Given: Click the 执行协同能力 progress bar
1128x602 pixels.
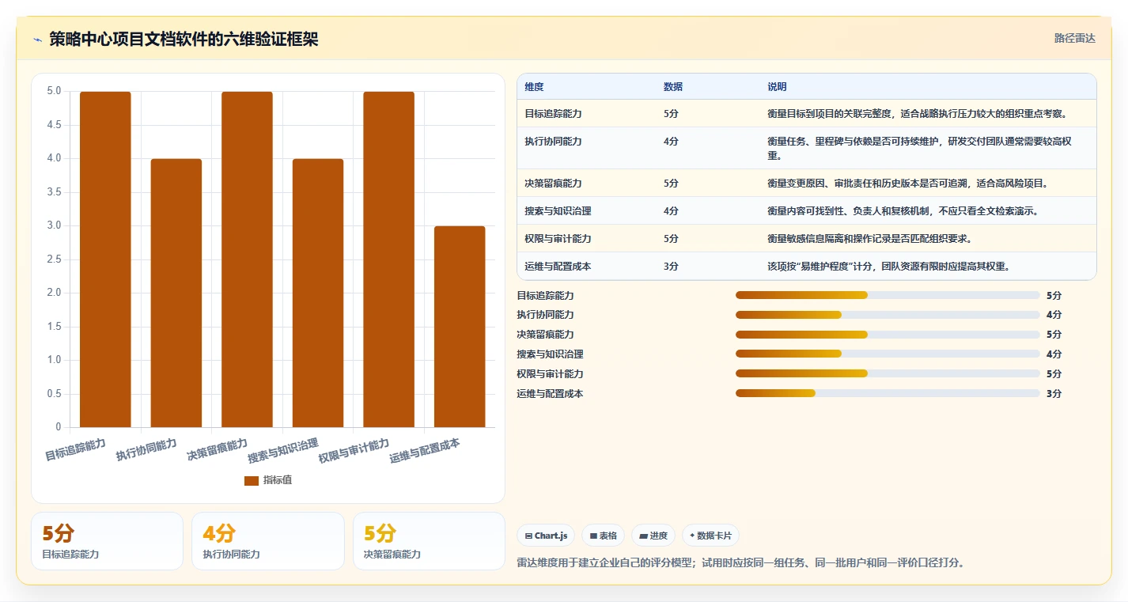Looking at the screenshot, I should [x=888, y=315].
